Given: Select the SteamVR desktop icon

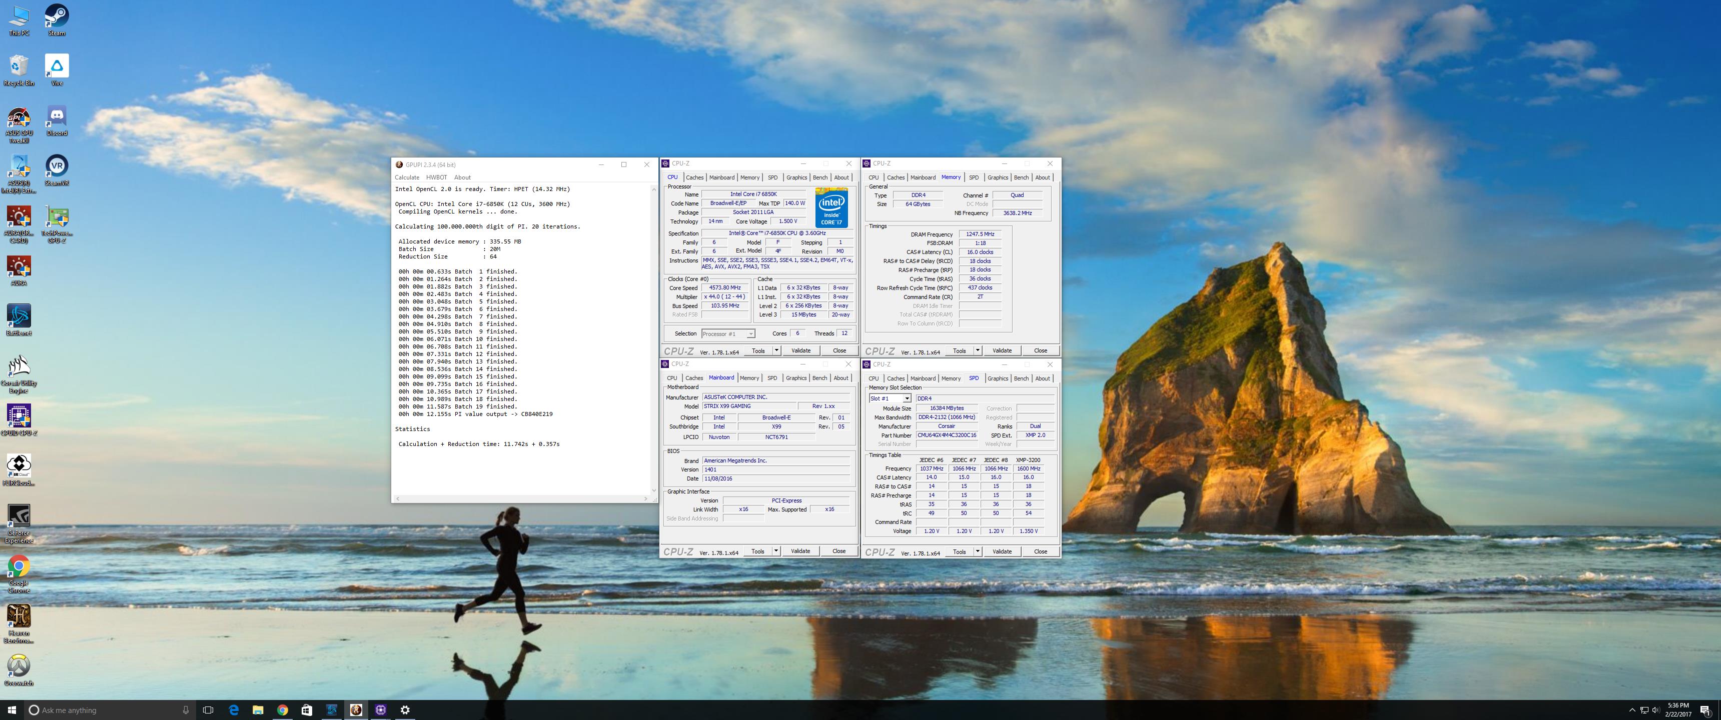Looking at the screenshot, I should pyautogui.click(x=57, y=170).
